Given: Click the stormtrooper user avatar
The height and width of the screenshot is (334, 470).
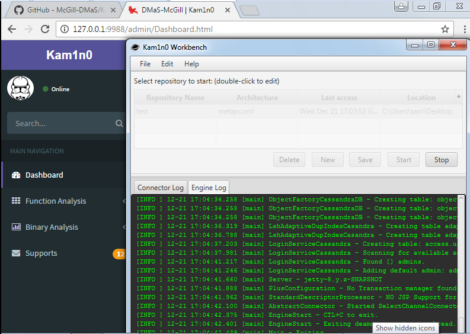Looking at the screenshot, I should (20, 88).
